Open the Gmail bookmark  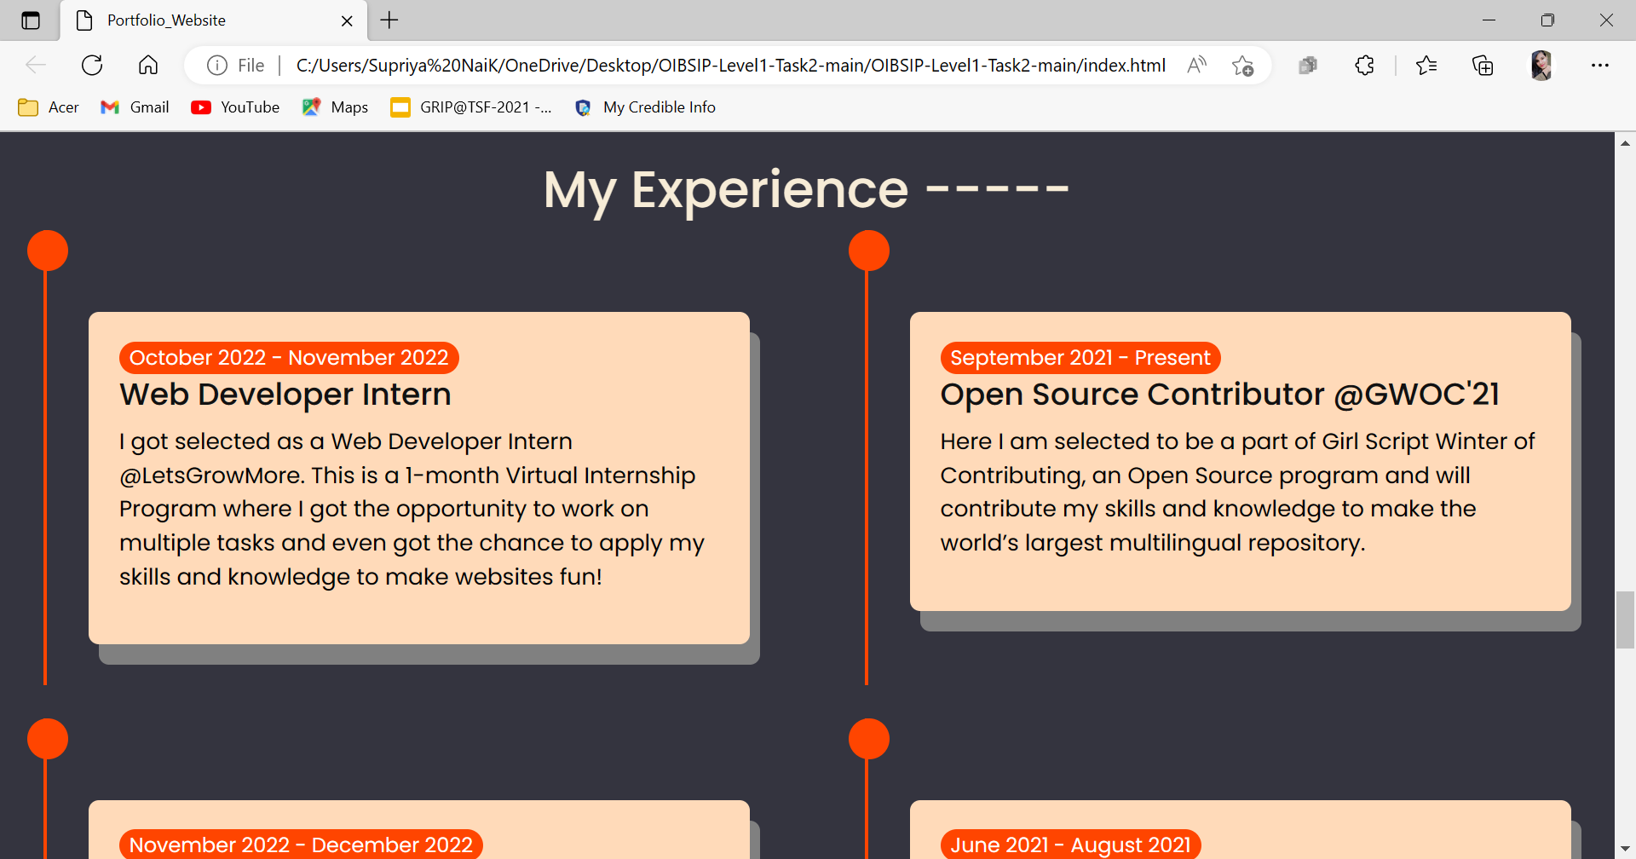(x=135, y=107)
